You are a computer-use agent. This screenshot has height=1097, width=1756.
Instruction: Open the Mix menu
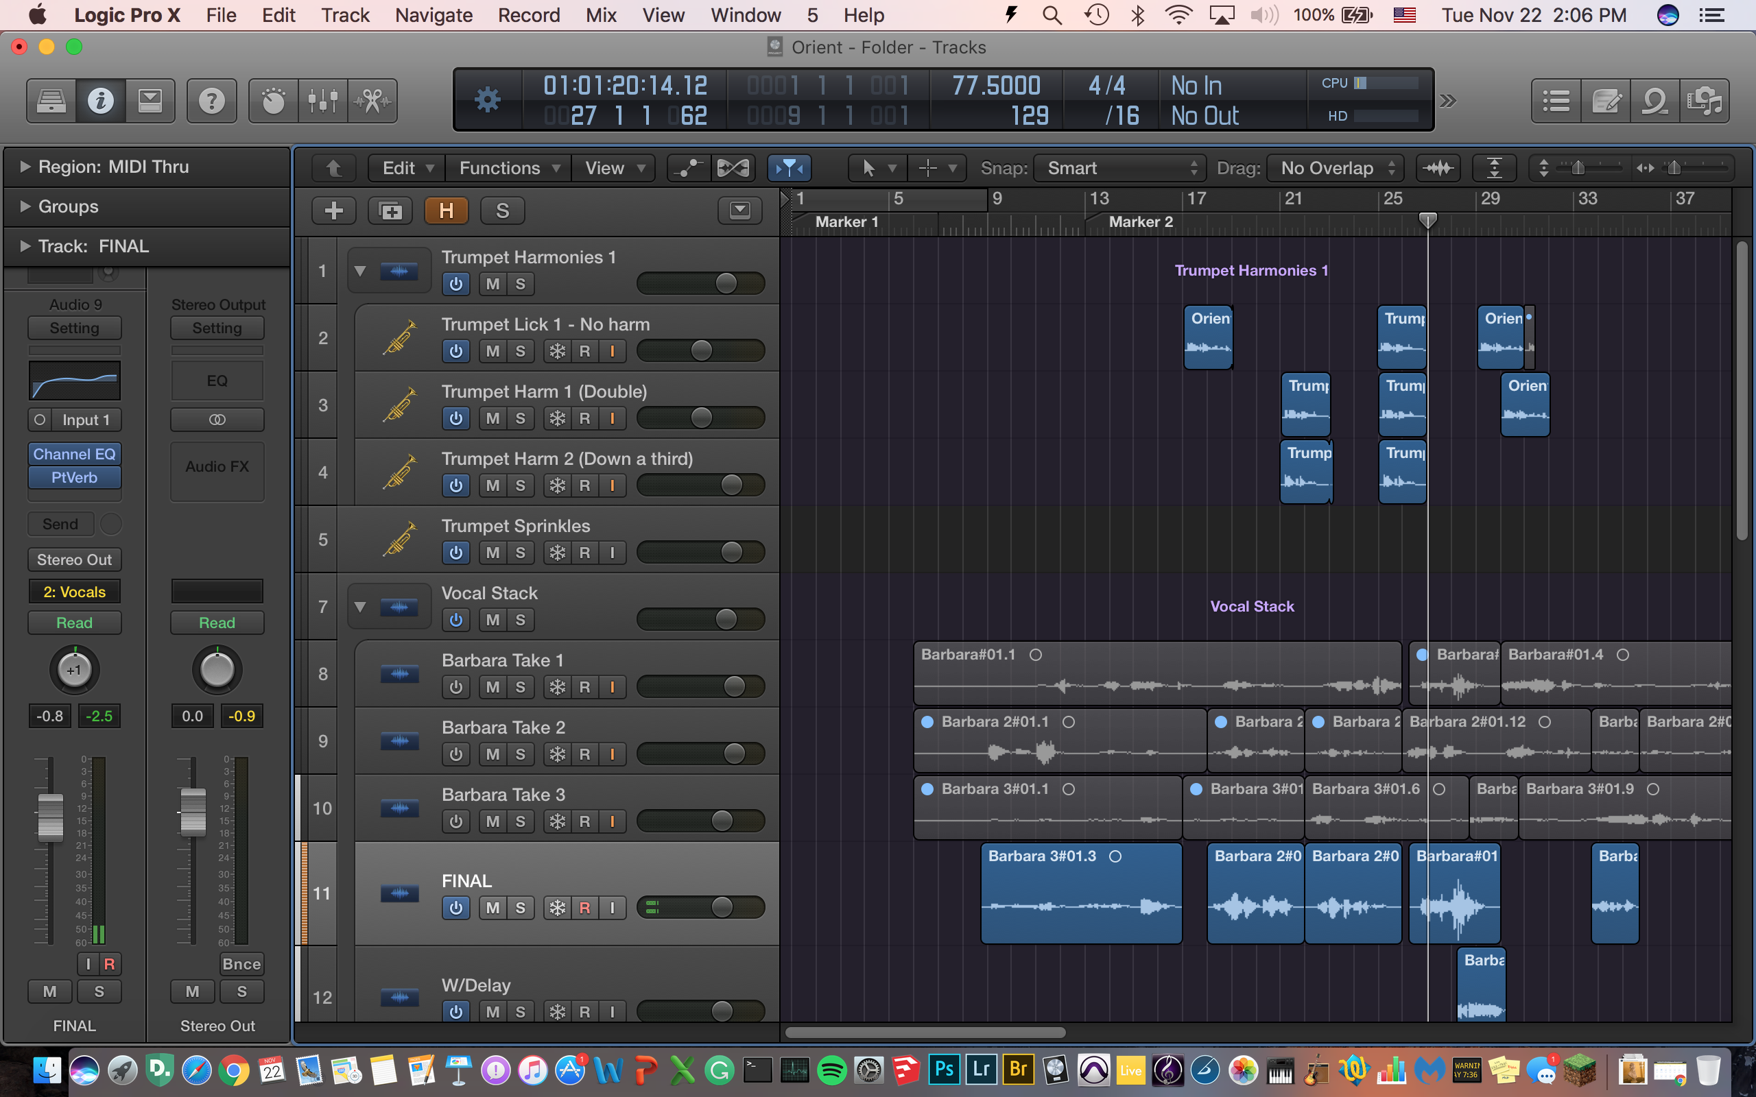click(601, 15)
